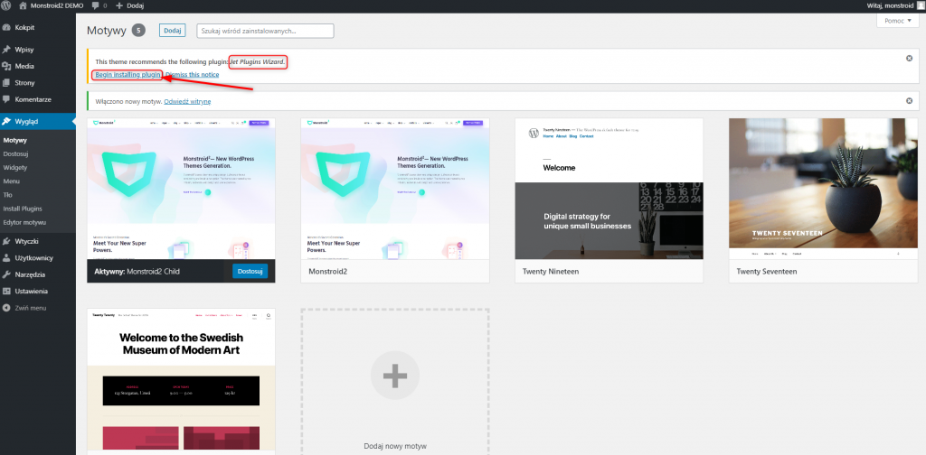The image size is (926, 455).
Task: Click the Twenty Nineteen theme name
Action: click(551, 272)
